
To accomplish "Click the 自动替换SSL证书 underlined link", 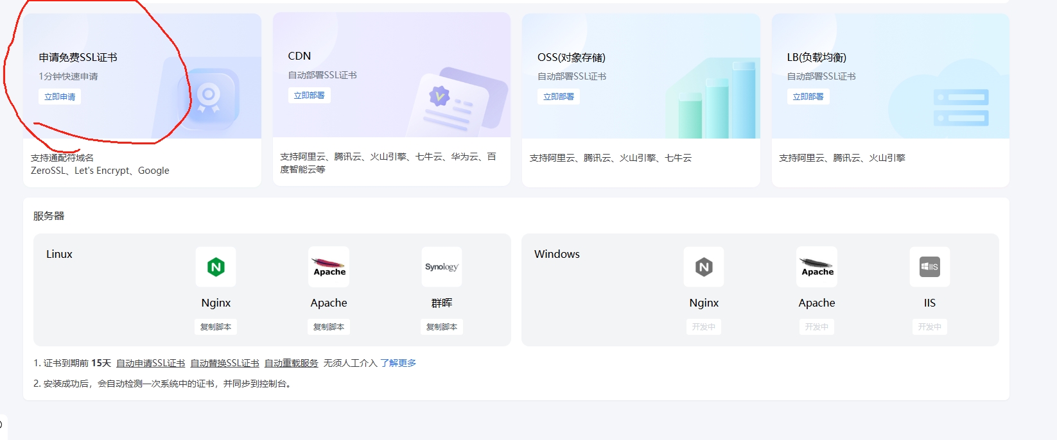I will 225,363.
